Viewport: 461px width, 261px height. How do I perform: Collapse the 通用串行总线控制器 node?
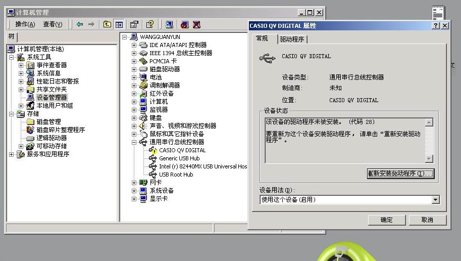tap(134, 142)
